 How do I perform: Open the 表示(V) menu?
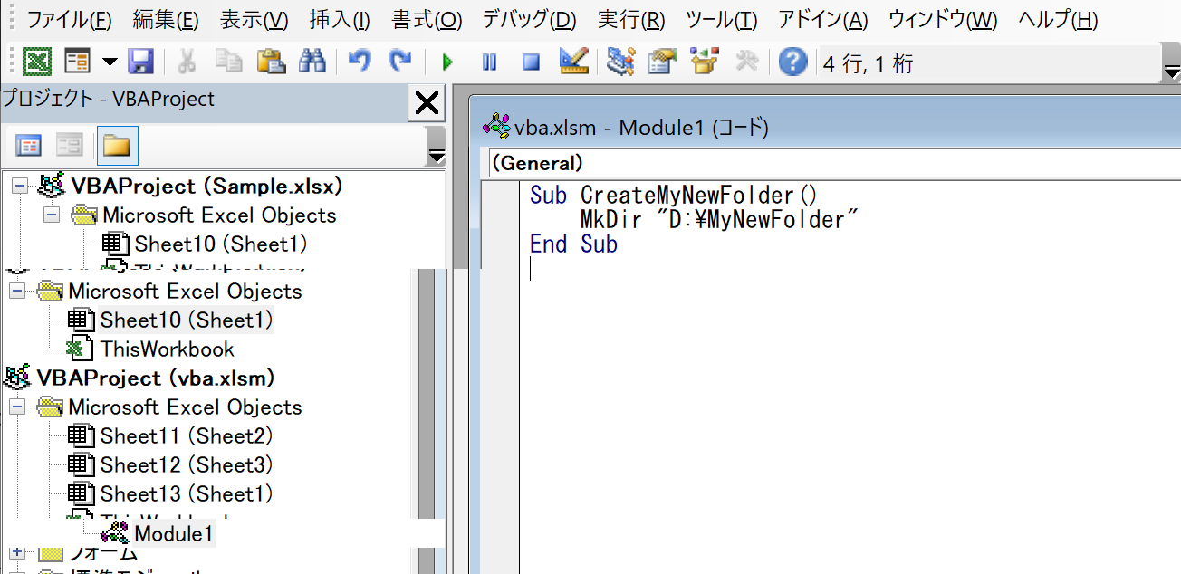(254, 20)
